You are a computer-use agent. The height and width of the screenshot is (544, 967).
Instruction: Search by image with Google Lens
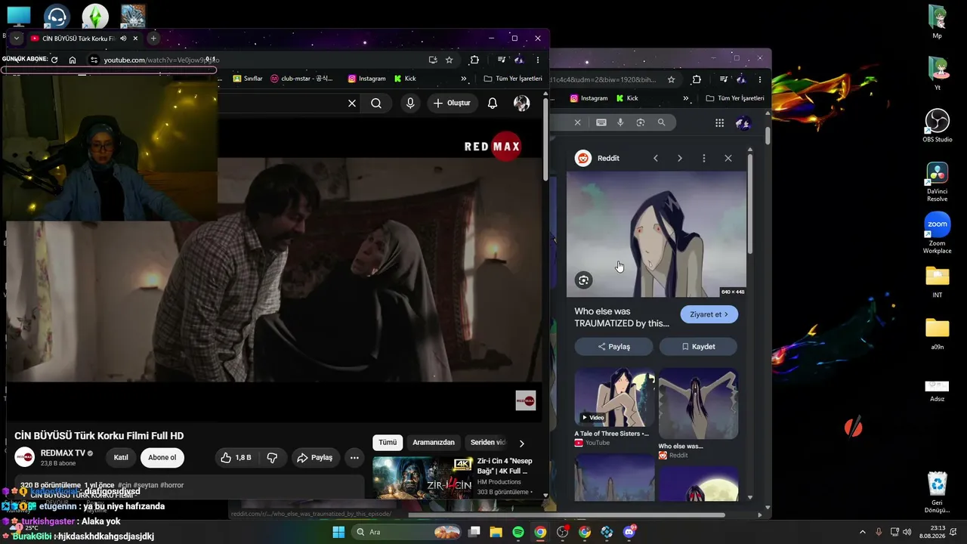(x=641, y=122)
